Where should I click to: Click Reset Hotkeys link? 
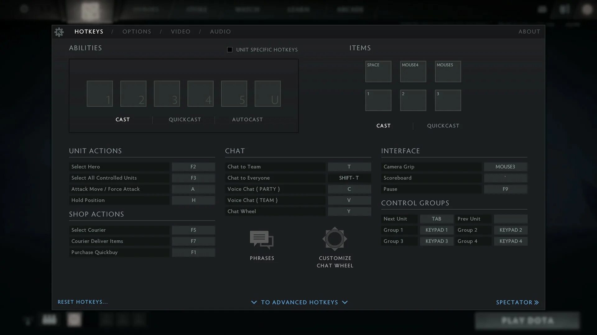coord(83,302)
